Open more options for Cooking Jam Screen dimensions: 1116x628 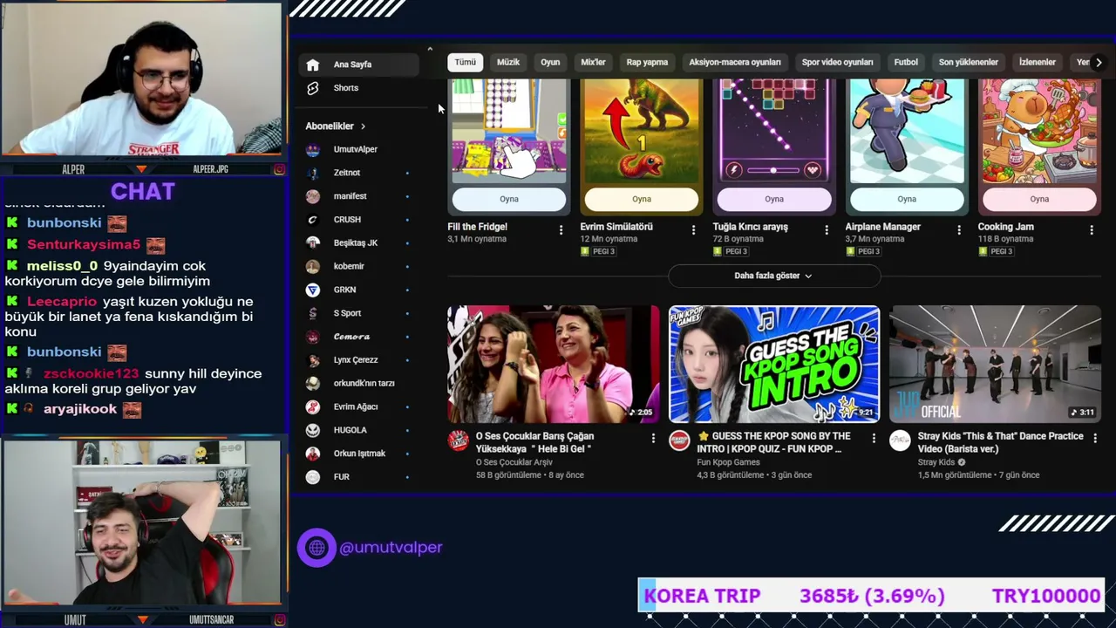(x=1092, y=229)
